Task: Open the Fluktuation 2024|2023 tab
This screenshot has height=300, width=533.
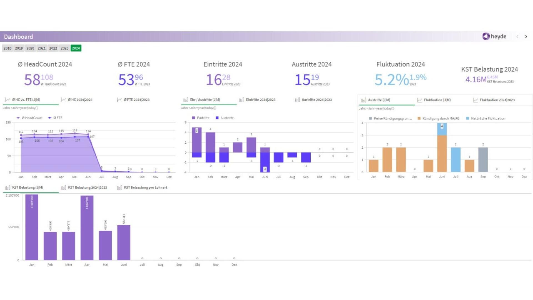Action: click(x=497, y=100)
